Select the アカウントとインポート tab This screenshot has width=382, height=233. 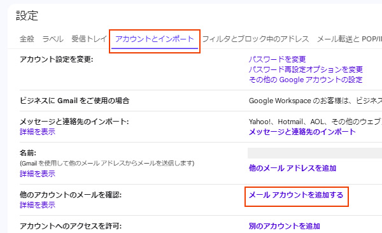(x=155, y=39)
